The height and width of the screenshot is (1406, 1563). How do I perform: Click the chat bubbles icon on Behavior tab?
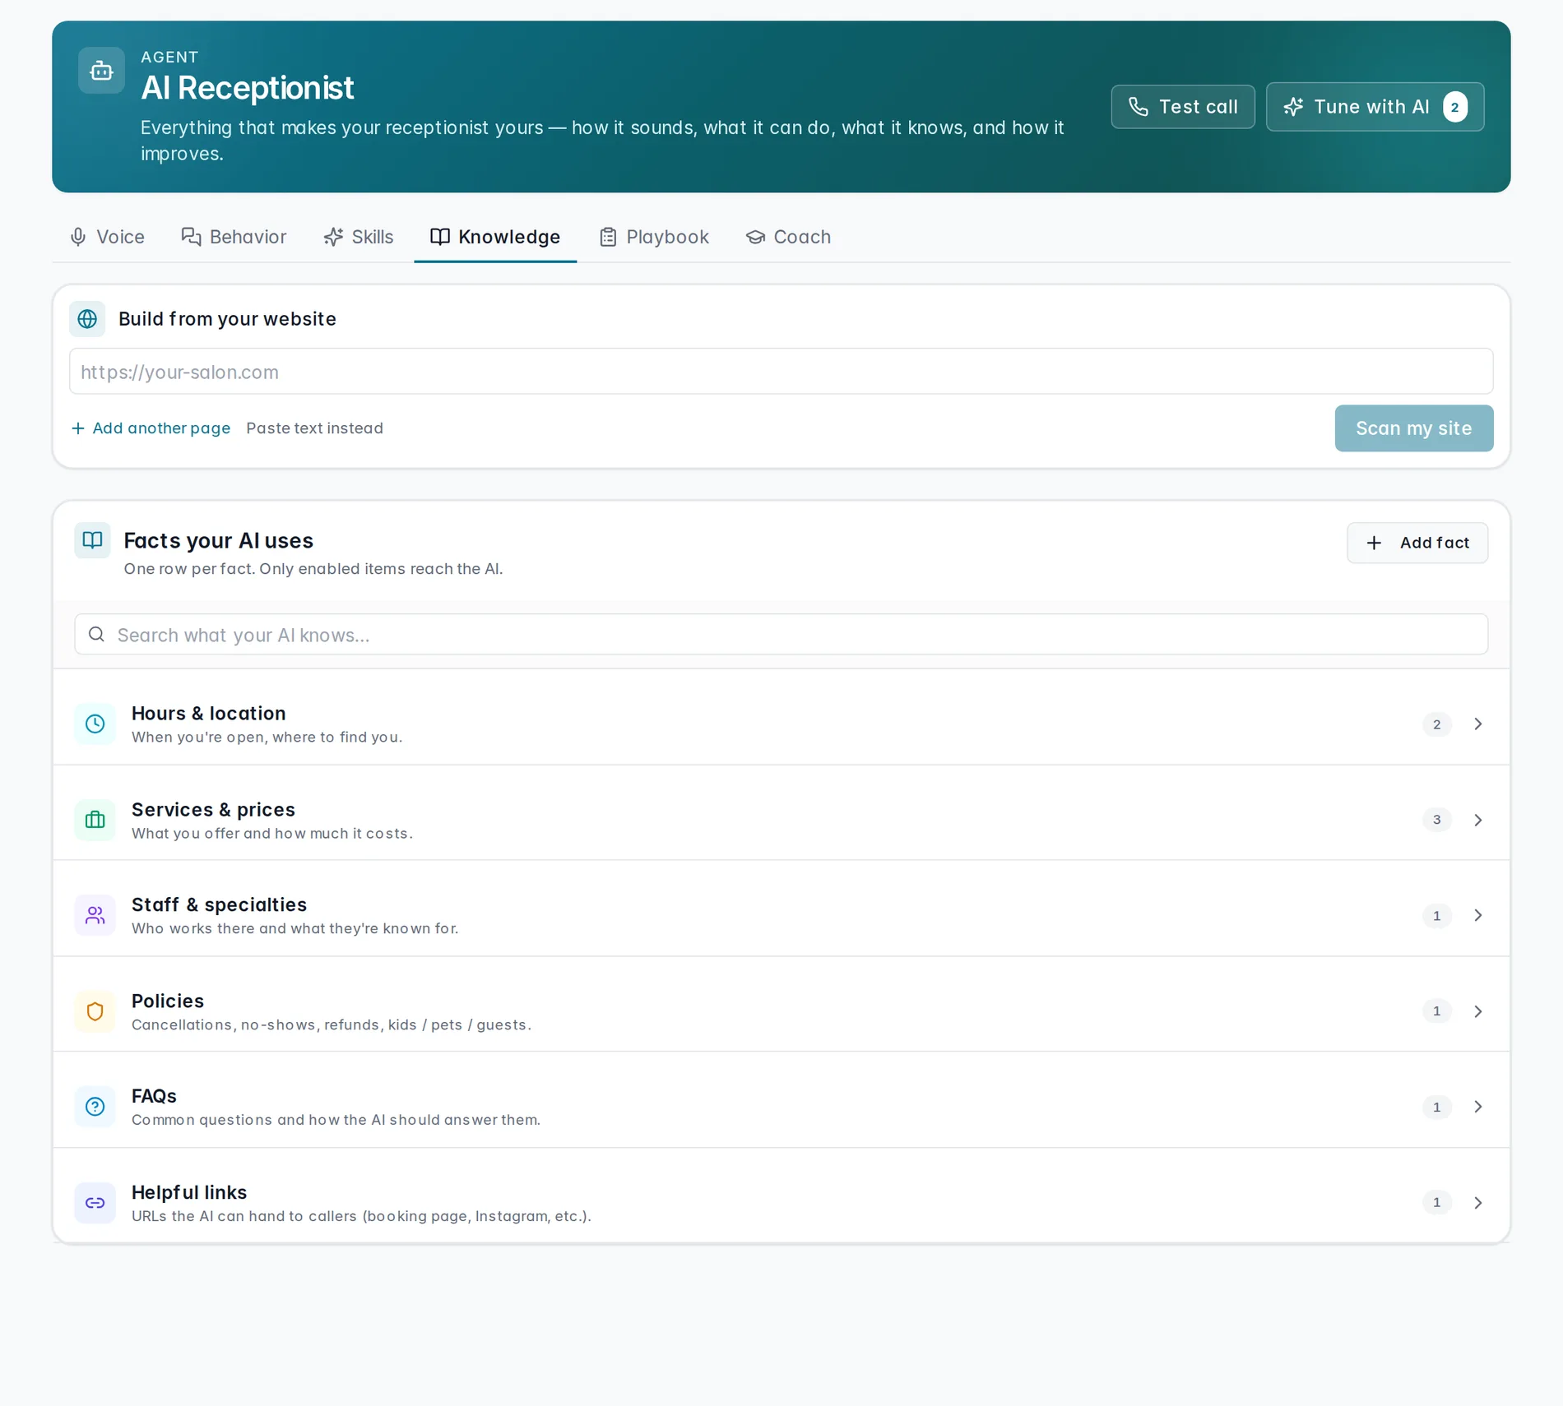point(191,237)
